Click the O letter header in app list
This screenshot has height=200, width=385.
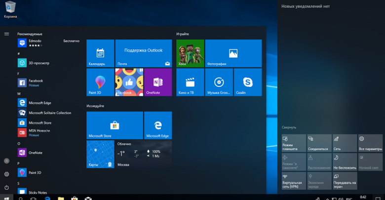(19, 144)
